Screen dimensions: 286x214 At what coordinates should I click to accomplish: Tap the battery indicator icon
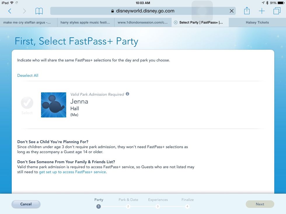(281, 3)
